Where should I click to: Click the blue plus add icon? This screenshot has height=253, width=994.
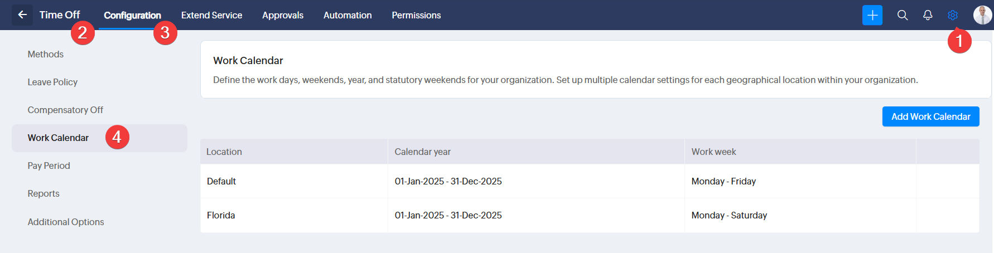click(x=872, y=15)
